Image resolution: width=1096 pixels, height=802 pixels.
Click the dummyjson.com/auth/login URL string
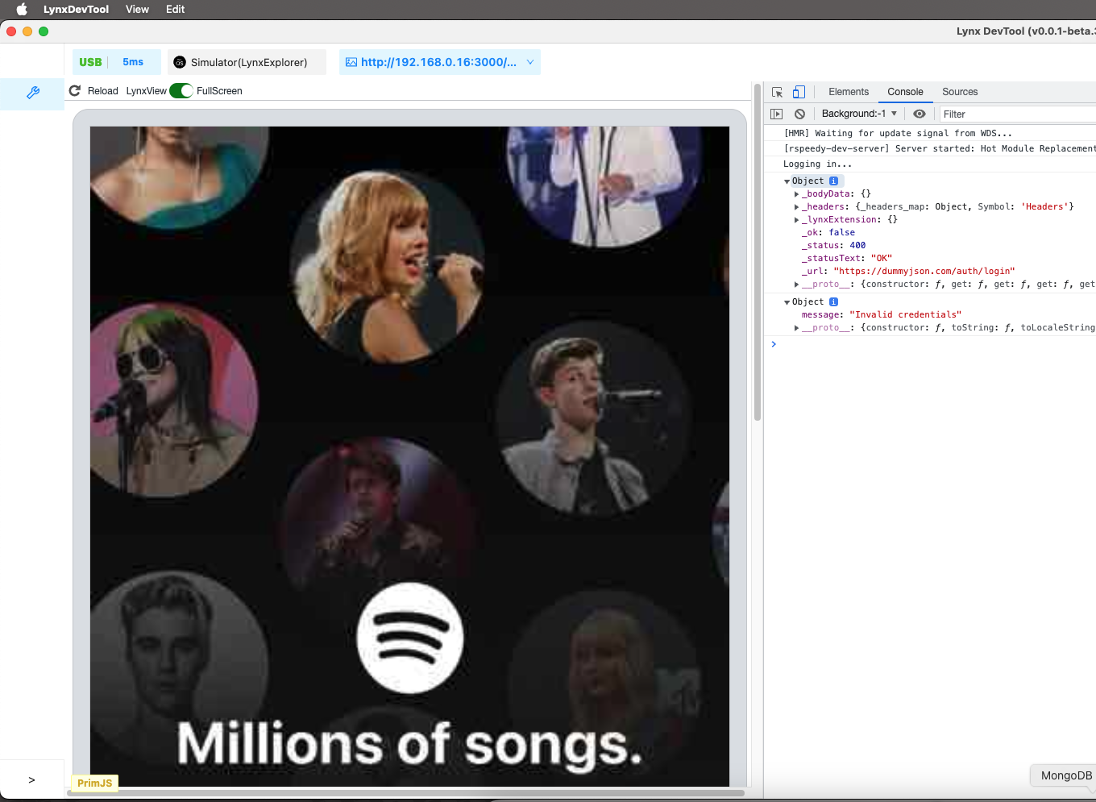pos(924,272)
